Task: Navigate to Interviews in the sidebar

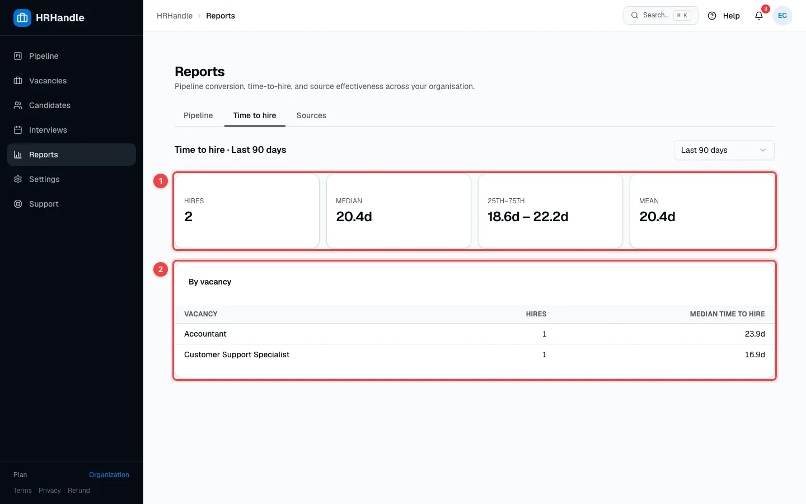Action: [x=71, y=130]
